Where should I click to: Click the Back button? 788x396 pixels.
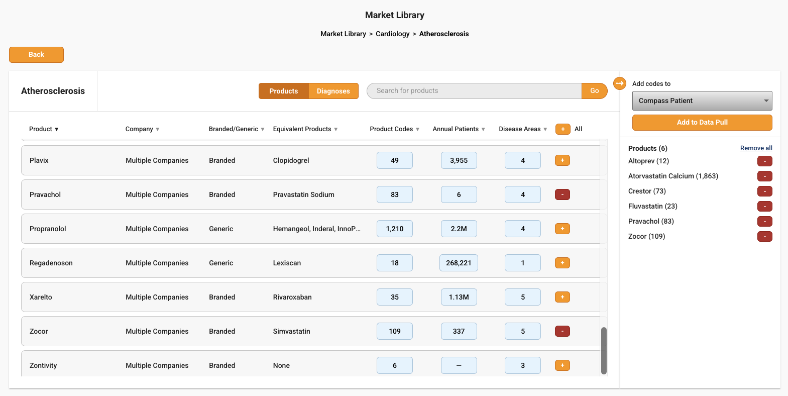(x=36, y=55)
